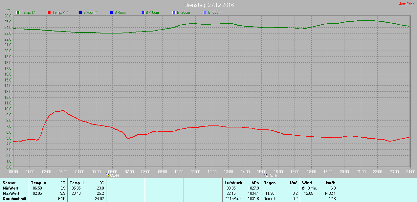
Task: Click the 12:00 time axis label
Action: point(212,172)
